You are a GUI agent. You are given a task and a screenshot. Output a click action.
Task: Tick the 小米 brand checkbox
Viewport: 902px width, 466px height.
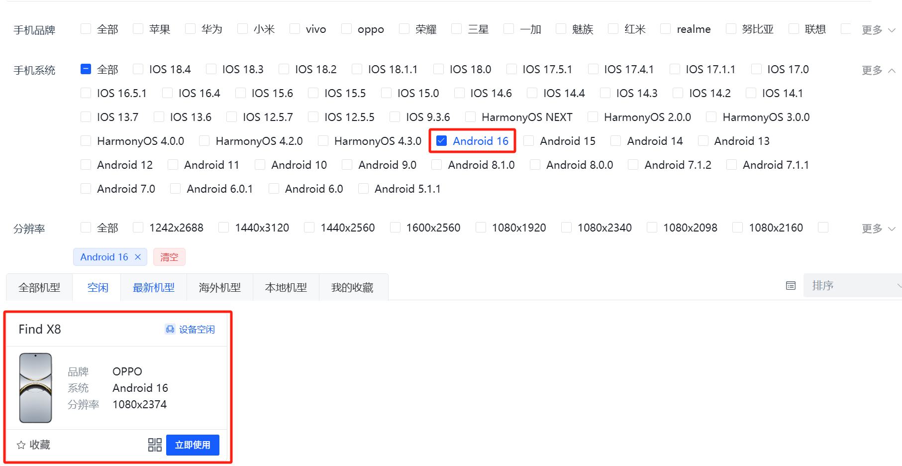pyautogui.click(x=242, y=29)
